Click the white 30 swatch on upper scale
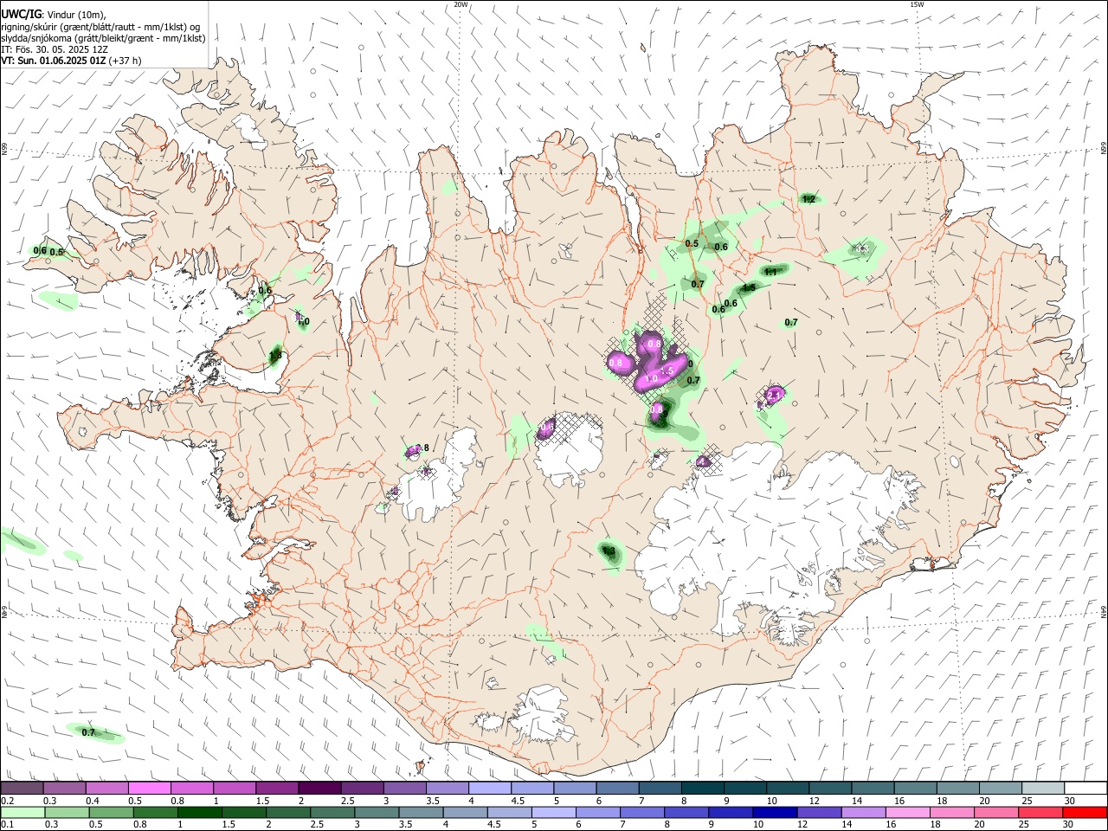 coord(1085,789)
